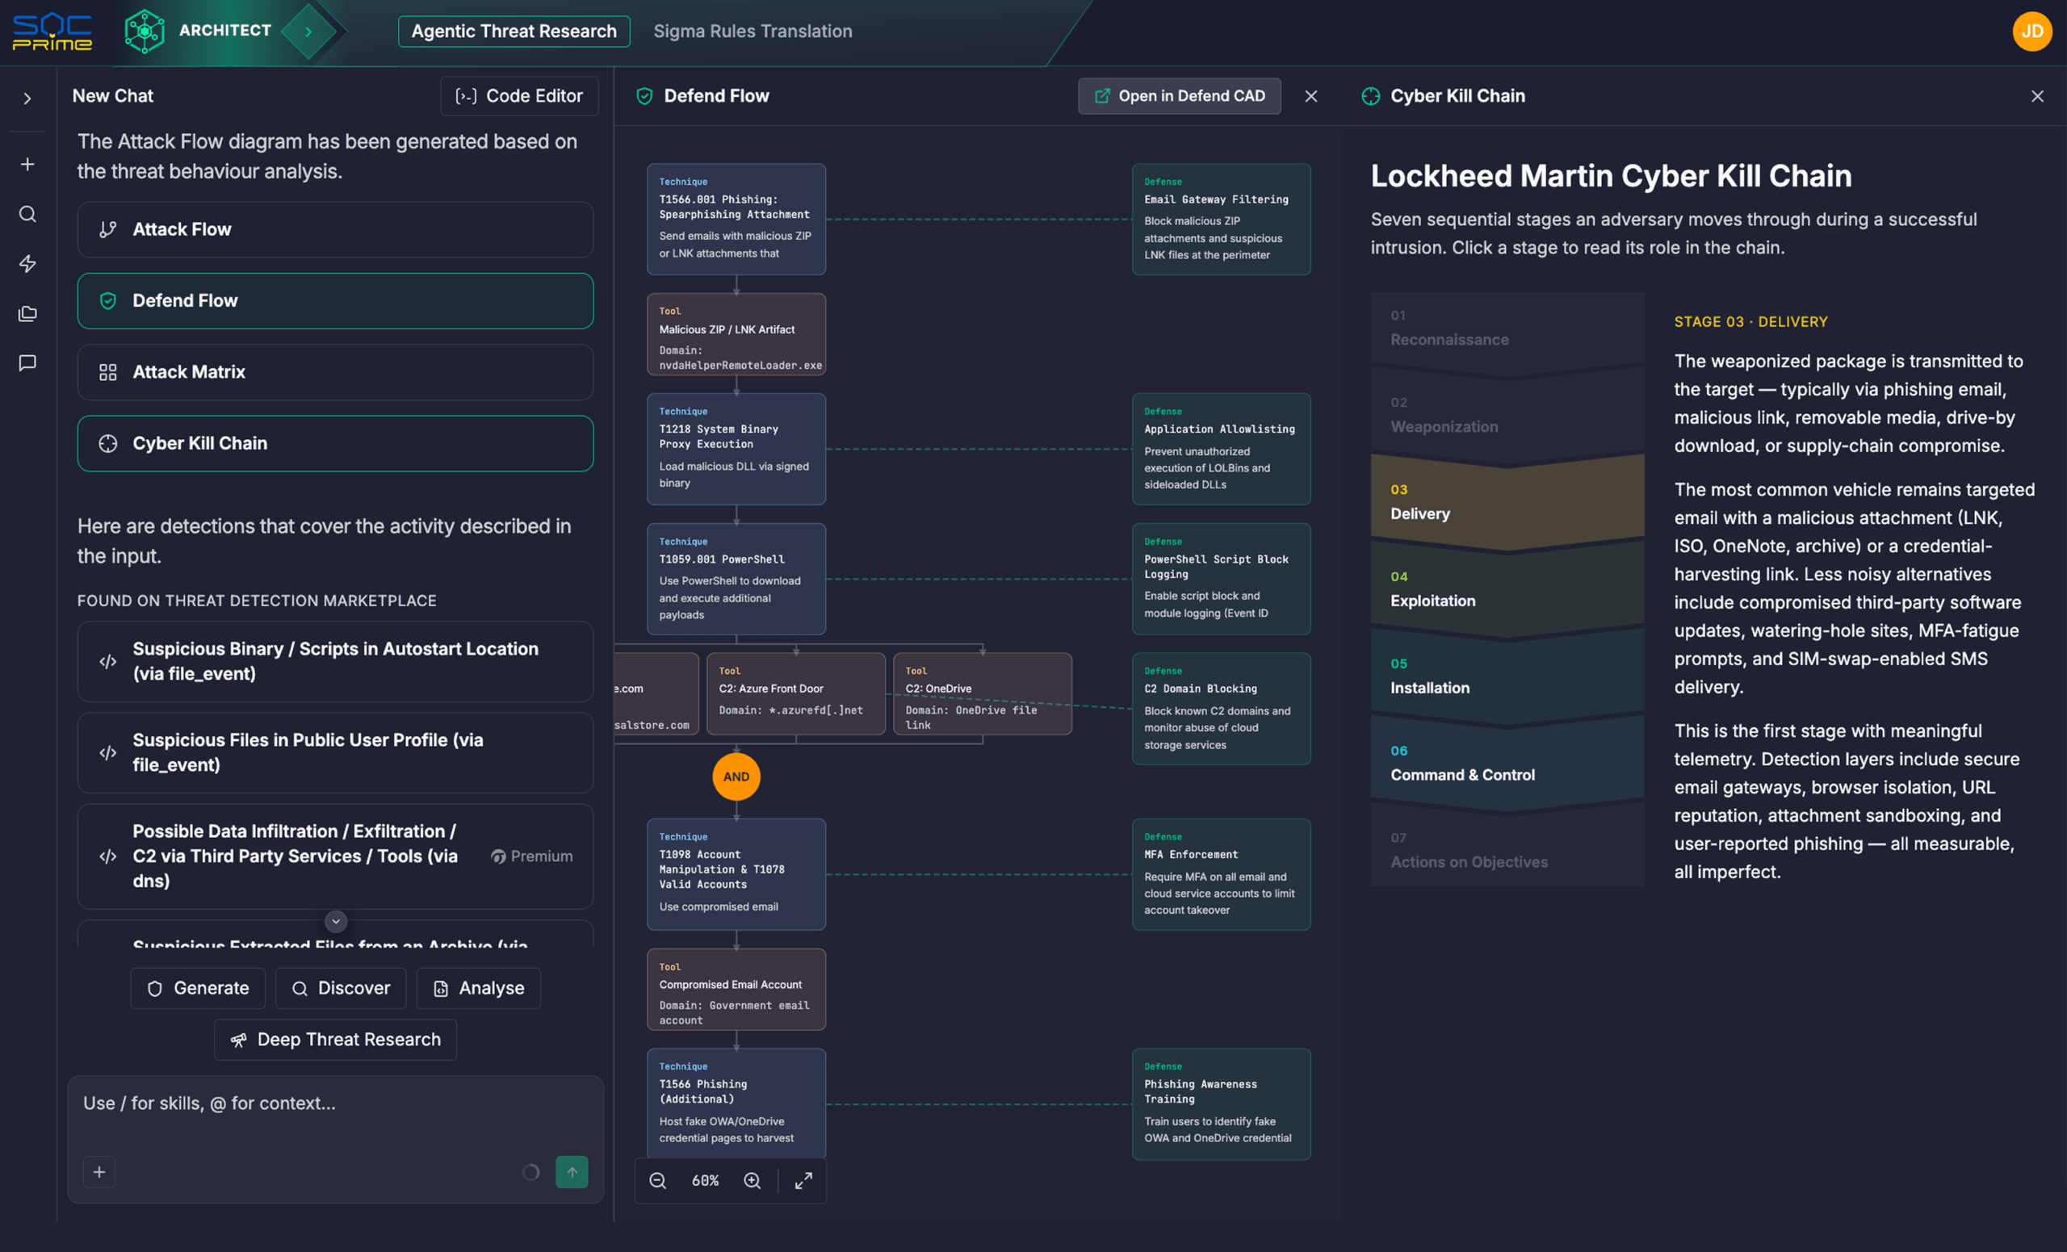Image resolution: width=2067 pixels, height=1252 pixels.
Task: Select the Defend Flow item in chat
Action: [335, 300]
